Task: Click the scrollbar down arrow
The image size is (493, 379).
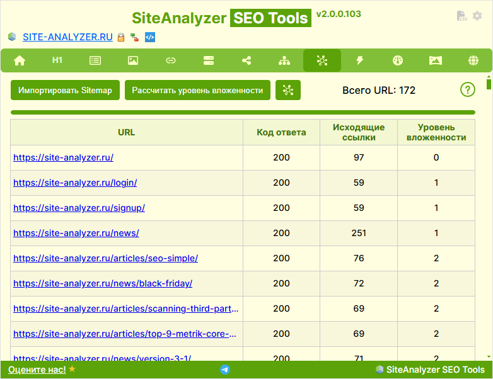Action: 489,357
